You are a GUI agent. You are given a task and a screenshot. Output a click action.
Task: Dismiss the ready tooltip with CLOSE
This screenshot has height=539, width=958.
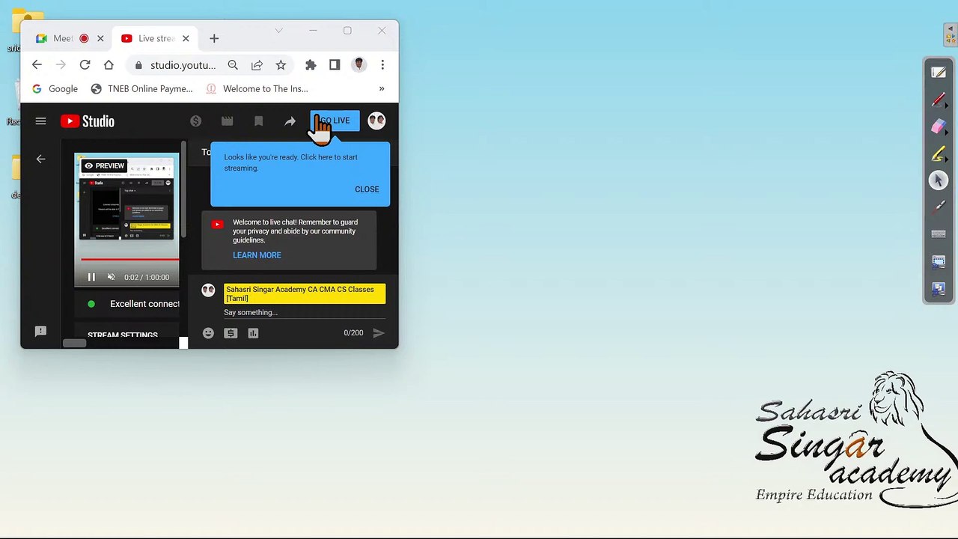(x=367, y=189)
